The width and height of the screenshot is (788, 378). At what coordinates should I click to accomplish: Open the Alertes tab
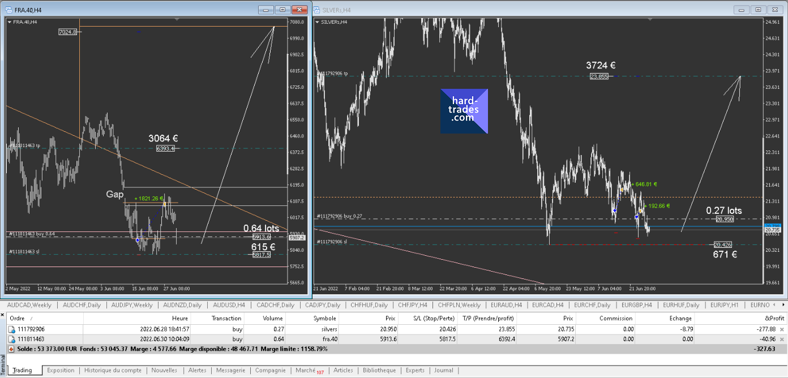(x=197, y=371)
